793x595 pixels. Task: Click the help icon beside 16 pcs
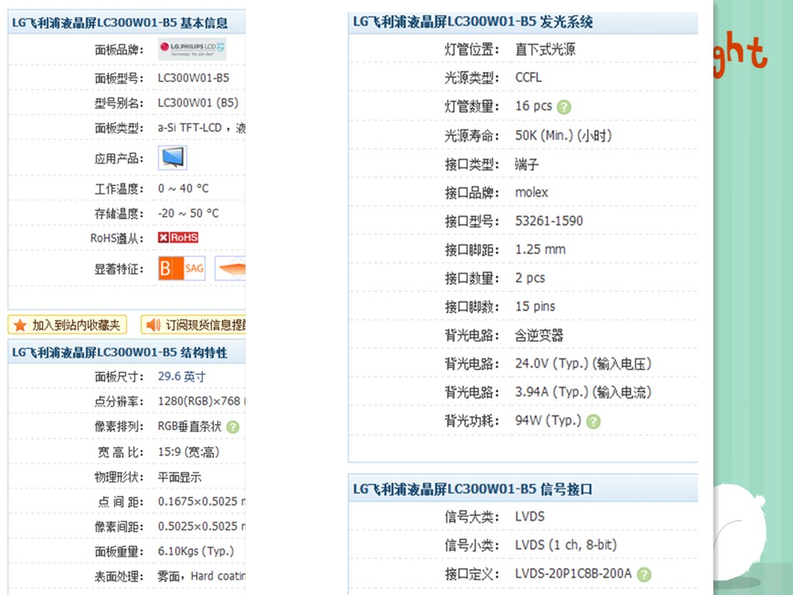565,107
